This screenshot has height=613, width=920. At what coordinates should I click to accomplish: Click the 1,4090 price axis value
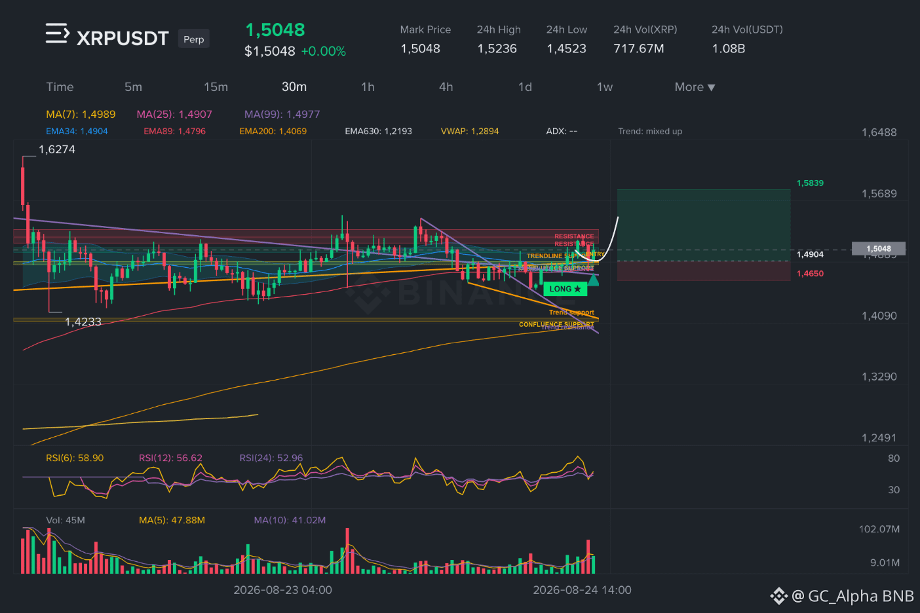click(x=879, y=316)
